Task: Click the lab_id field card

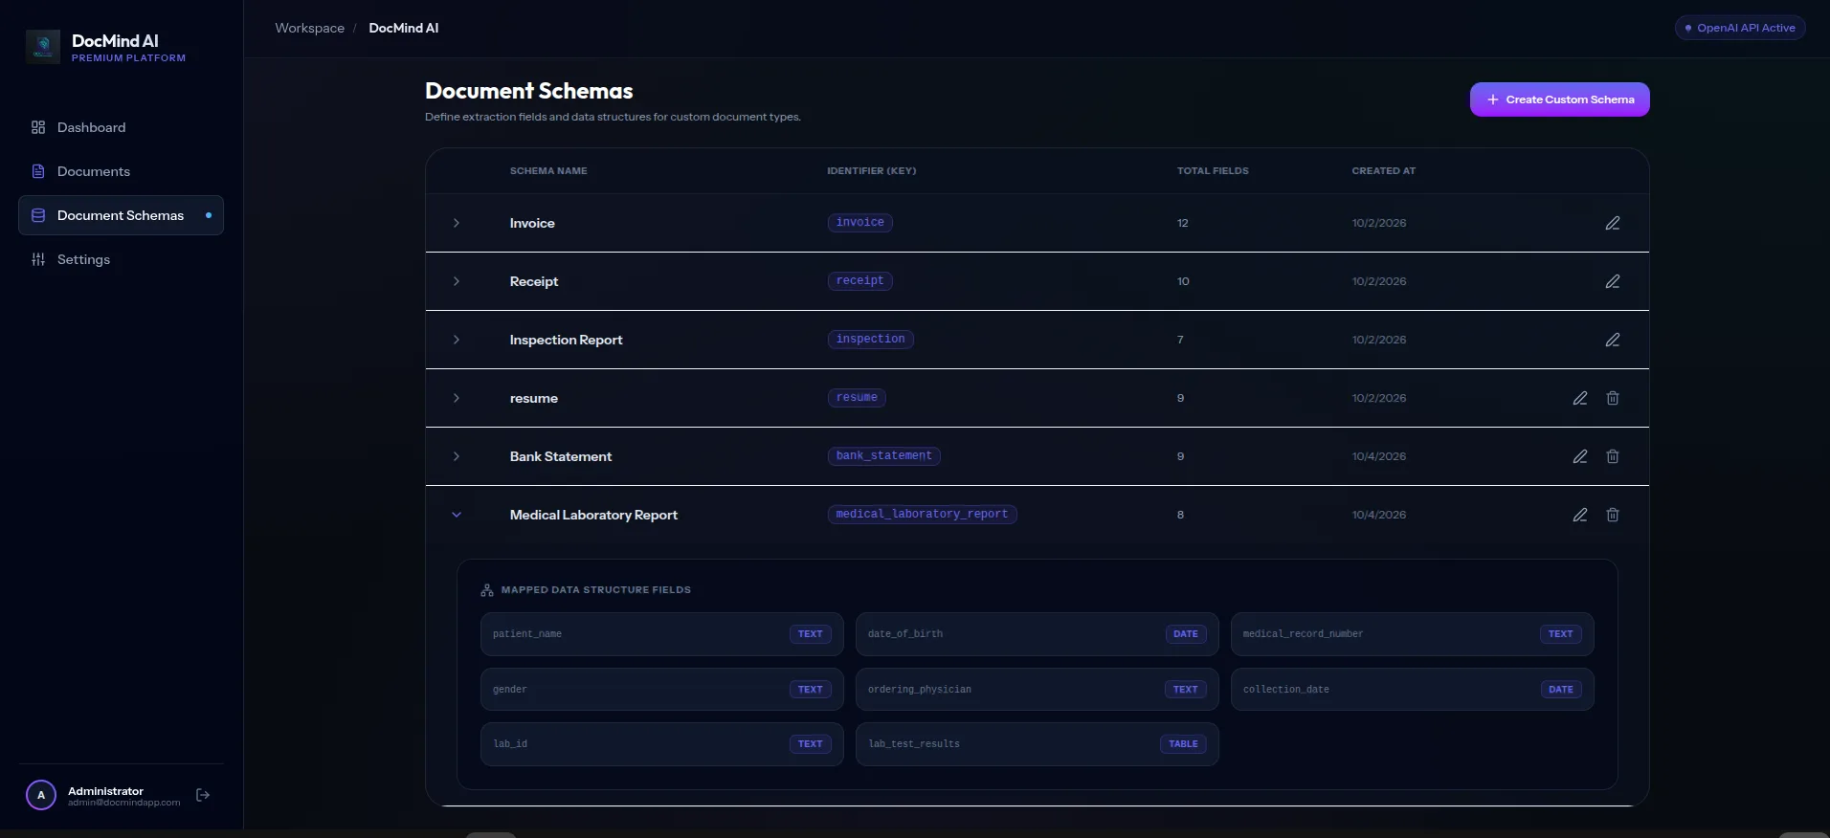Action: click(x=661, y=744)
